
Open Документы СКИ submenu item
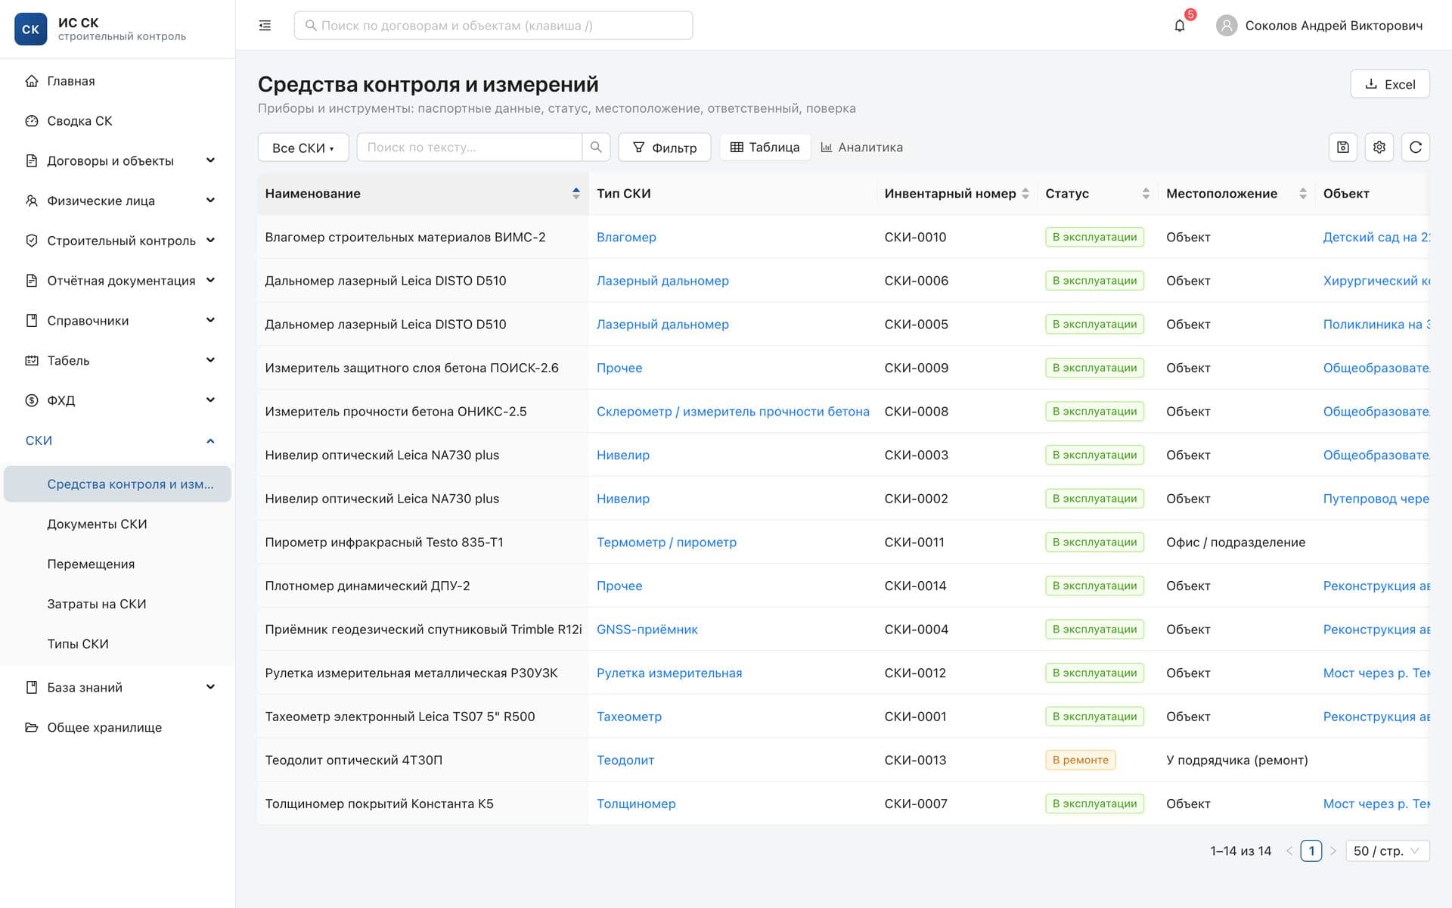[x=117, y=524]
